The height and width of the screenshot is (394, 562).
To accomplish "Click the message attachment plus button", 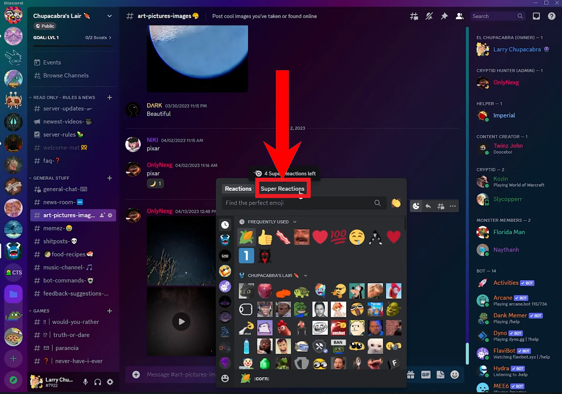I will (136, 375).
